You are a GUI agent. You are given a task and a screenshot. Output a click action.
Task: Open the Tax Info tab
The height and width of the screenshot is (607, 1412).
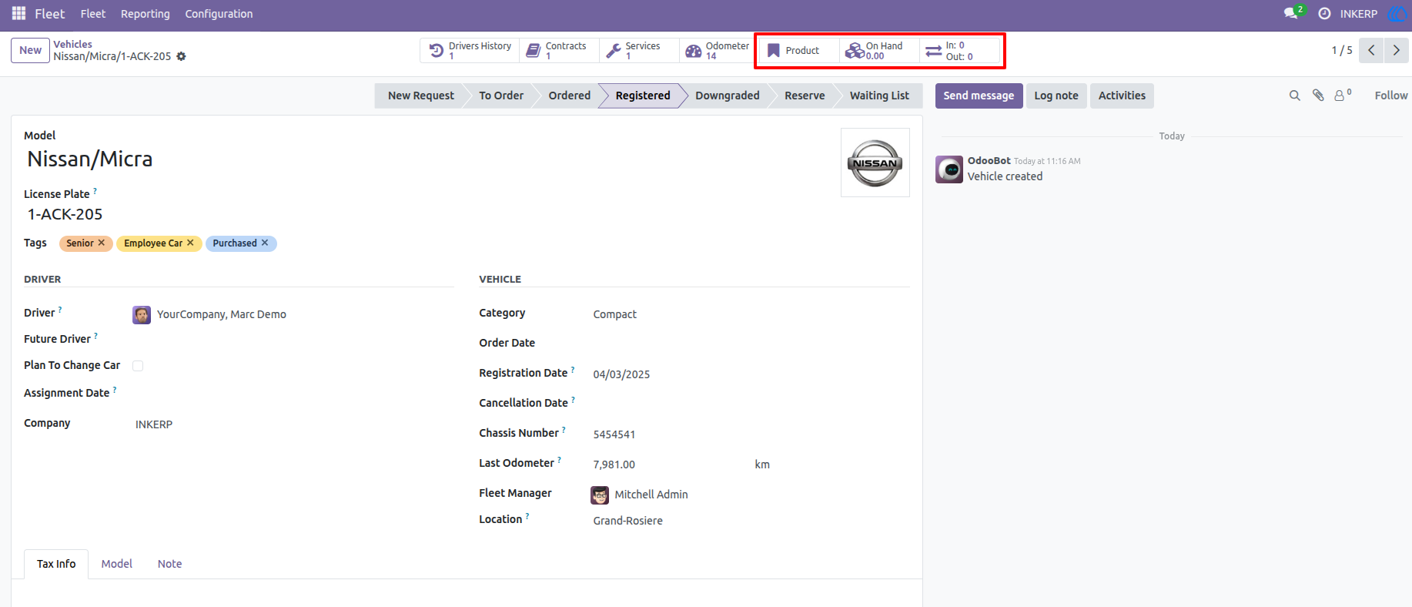56,564
